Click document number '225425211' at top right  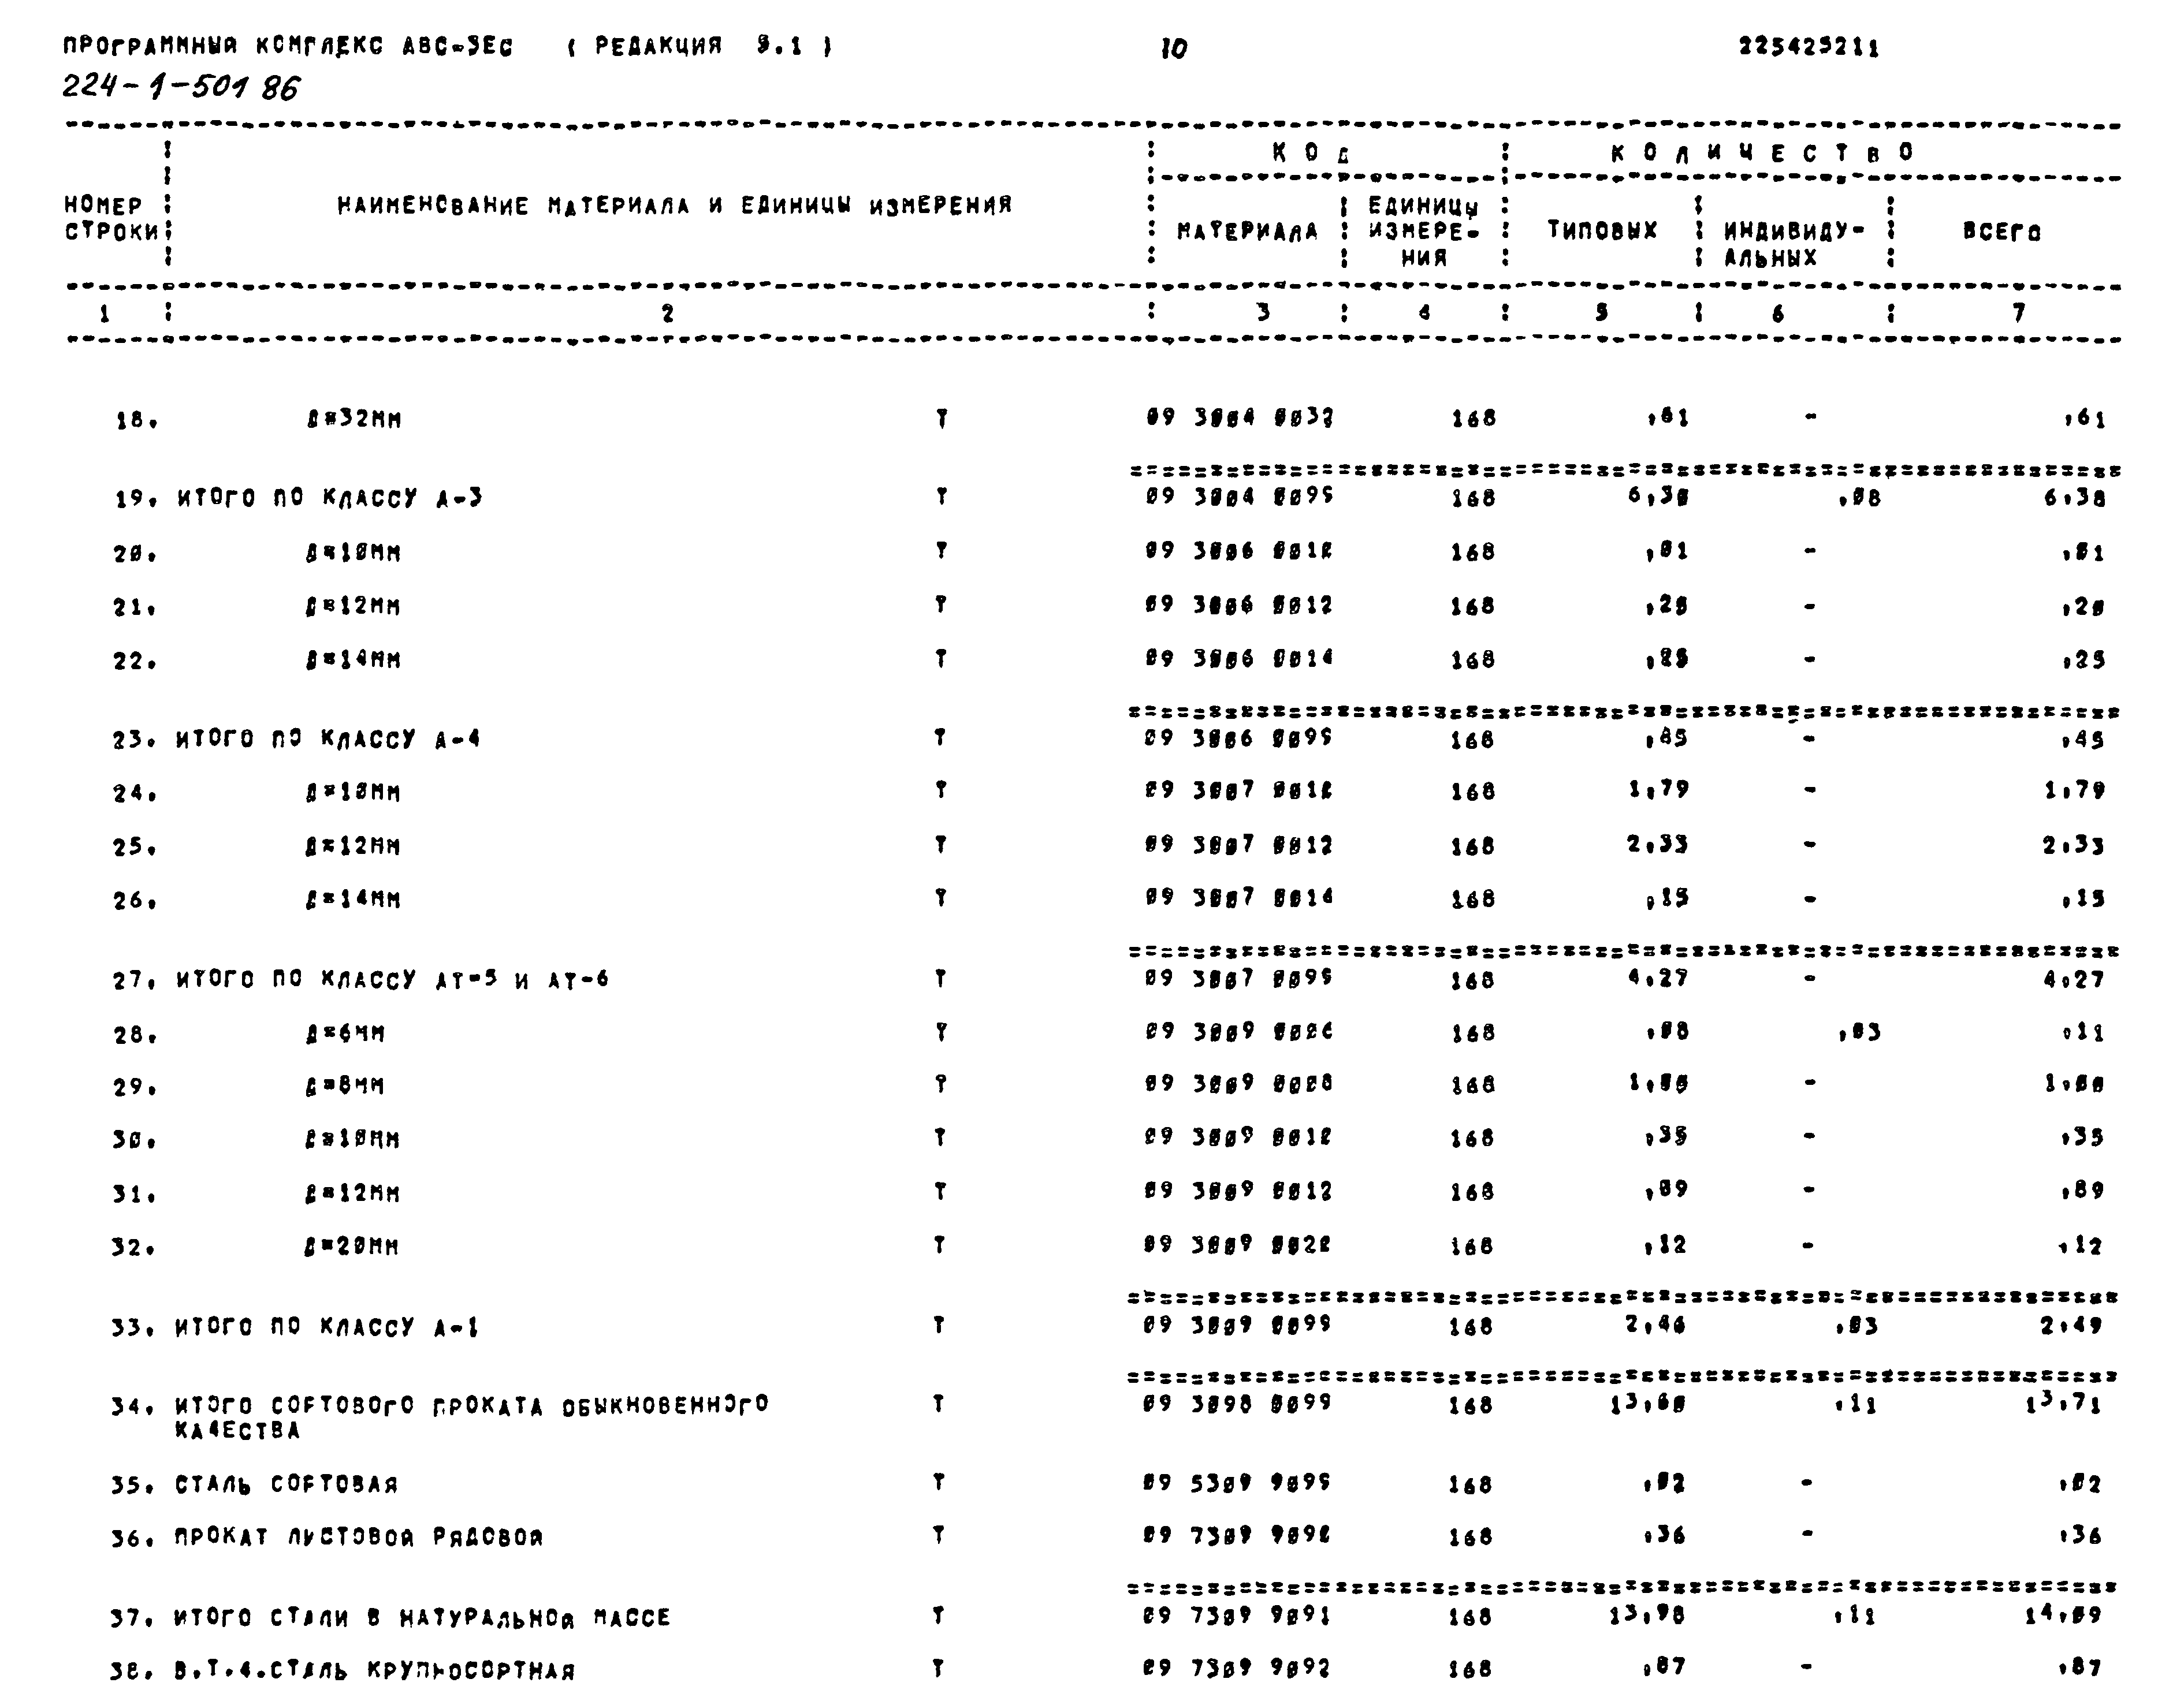[1809, 48]
